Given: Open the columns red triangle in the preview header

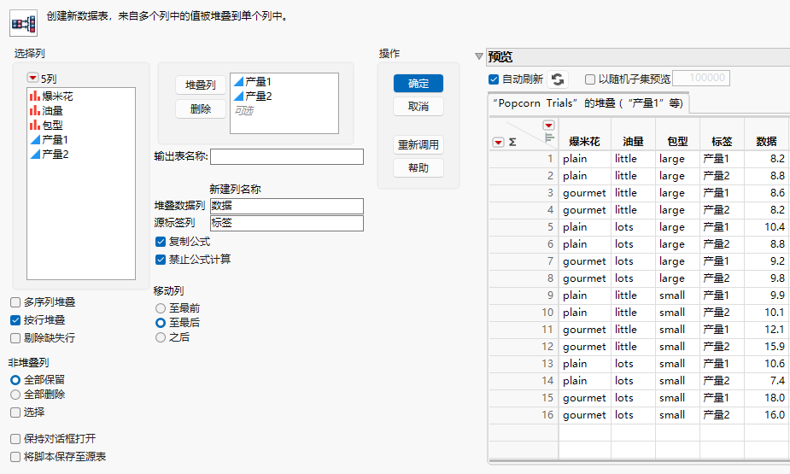Looking at the screenshot, I should (548, 125).
